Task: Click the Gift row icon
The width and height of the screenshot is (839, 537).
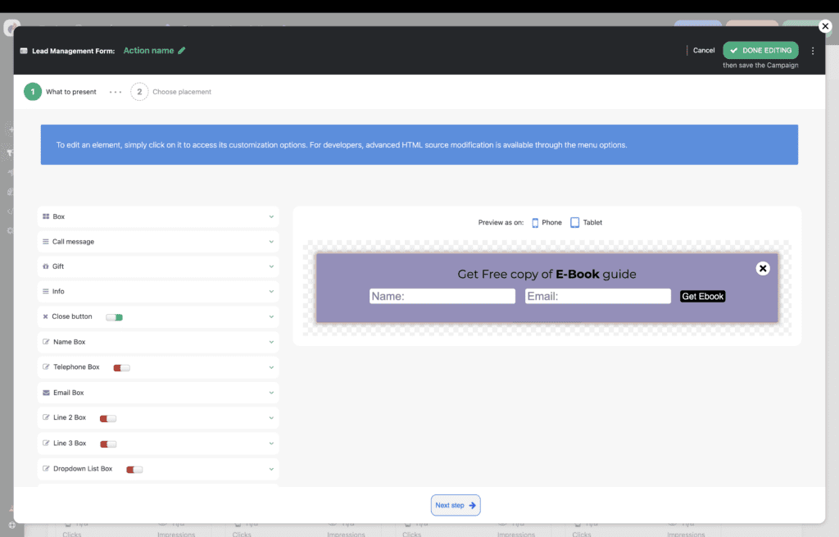Action: (x=45, y=266)
